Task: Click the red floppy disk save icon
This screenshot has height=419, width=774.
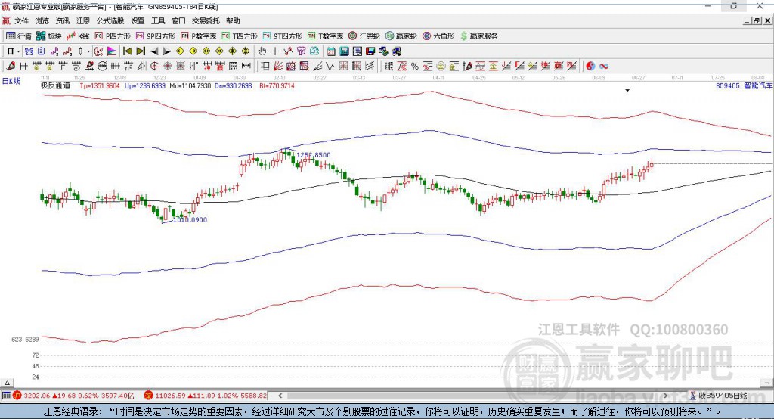Action: click(x=370, y=51)
